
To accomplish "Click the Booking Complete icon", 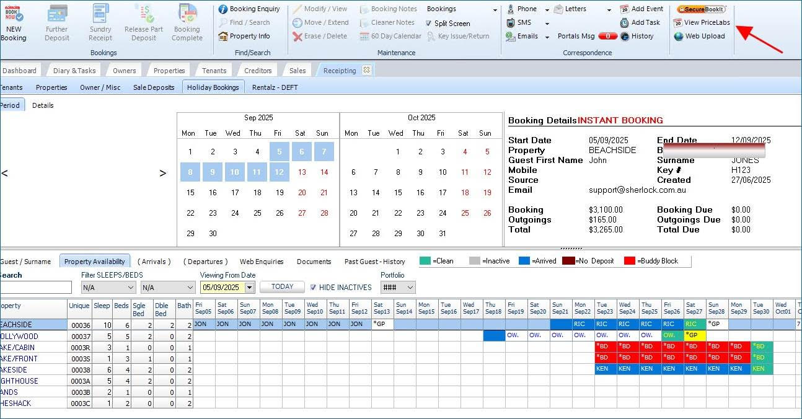I will 187,15.
